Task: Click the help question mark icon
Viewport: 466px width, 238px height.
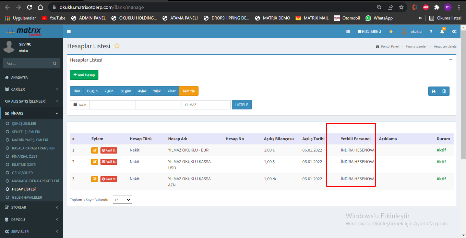Action: pyautogui.click(x=431, y=31)
